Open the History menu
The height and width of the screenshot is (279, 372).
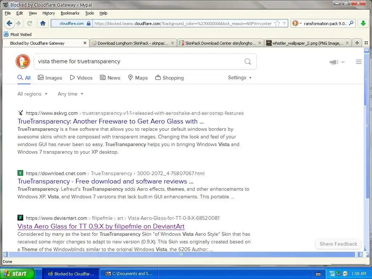[49, 13]
